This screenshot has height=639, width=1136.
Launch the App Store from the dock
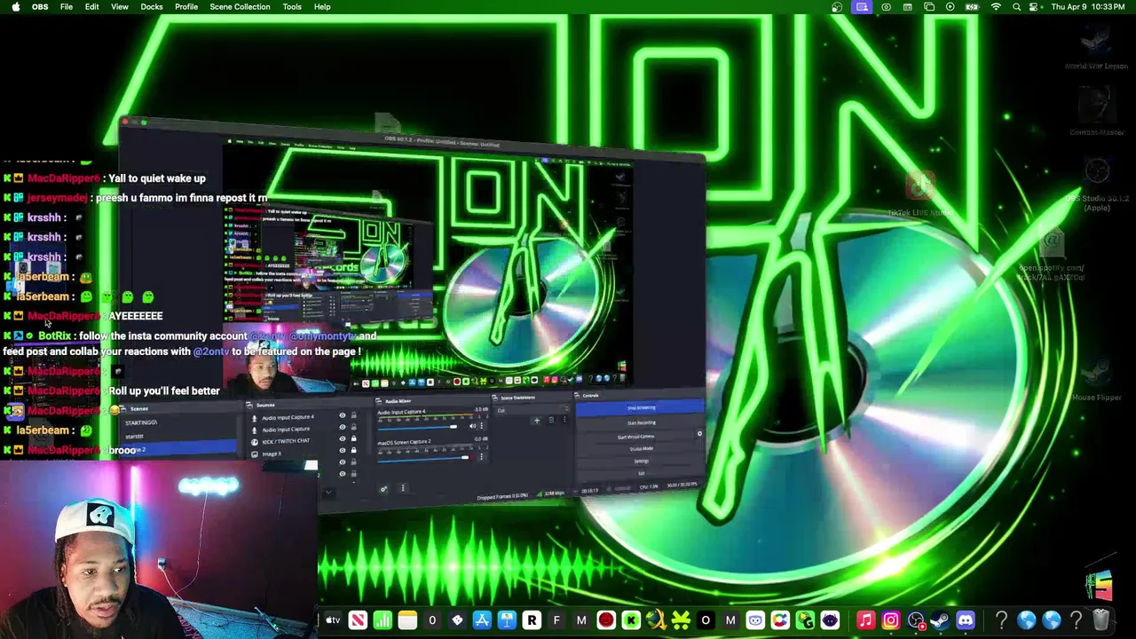coord(482,620)
